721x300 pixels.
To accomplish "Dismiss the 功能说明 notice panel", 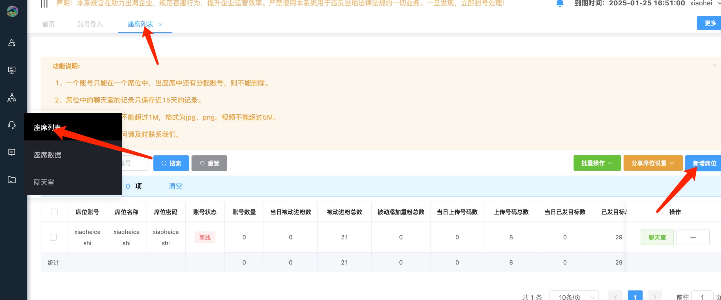I will coord(714,66).
